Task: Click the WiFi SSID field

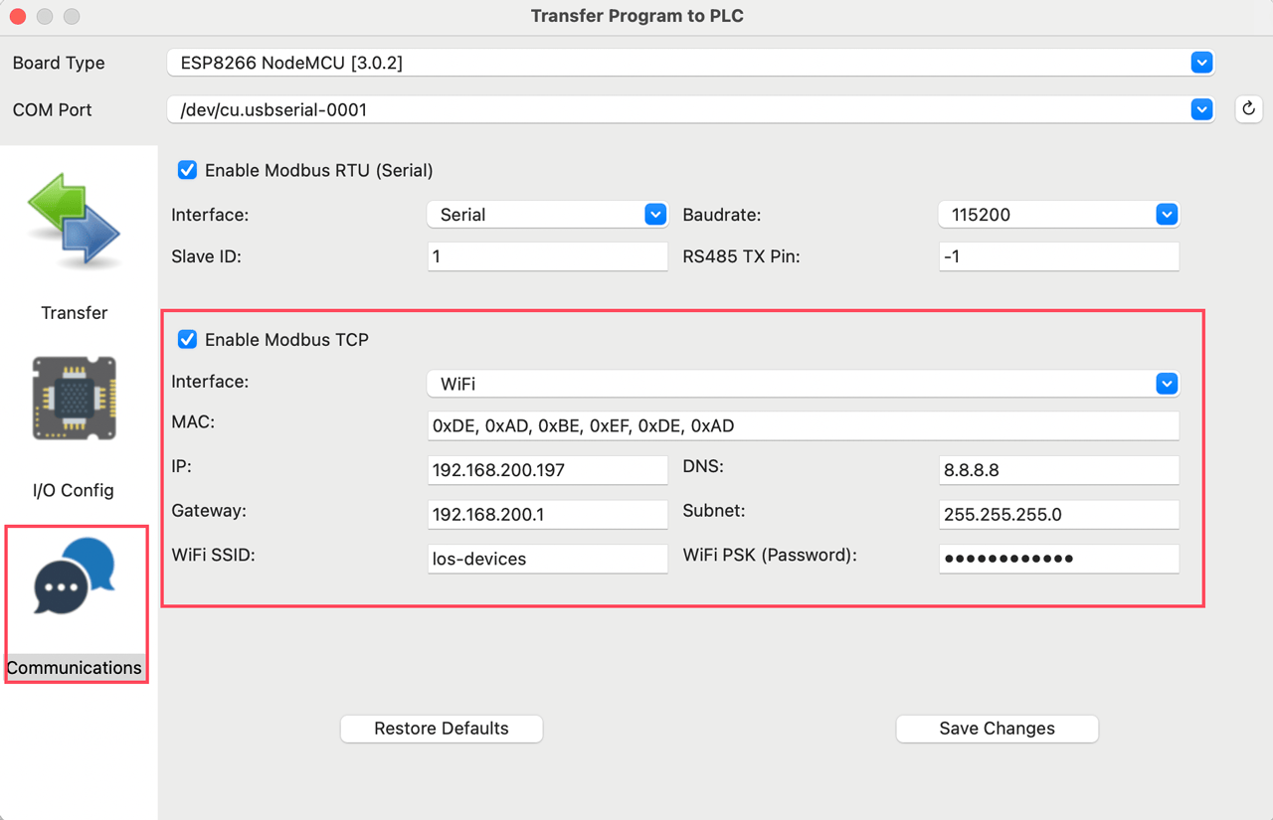Action: click(x=547, y=559)
